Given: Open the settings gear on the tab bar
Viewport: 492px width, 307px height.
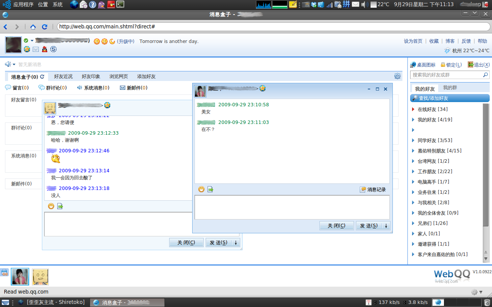Looking at the screenshot, I should point(397,76).
